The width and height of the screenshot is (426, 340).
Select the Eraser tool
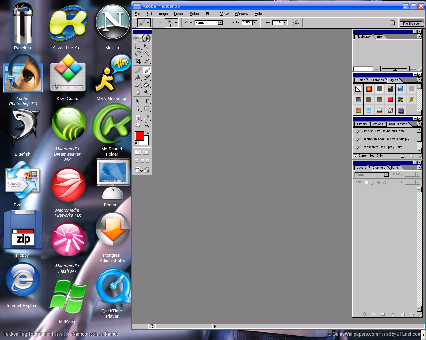pos(138,85)
